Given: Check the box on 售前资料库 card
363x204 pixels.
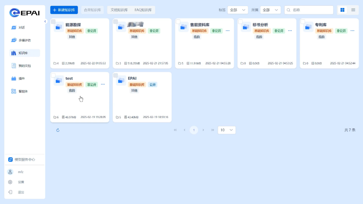Looking at the screenshot, I should pyautogui.click(x=178, y=22).
